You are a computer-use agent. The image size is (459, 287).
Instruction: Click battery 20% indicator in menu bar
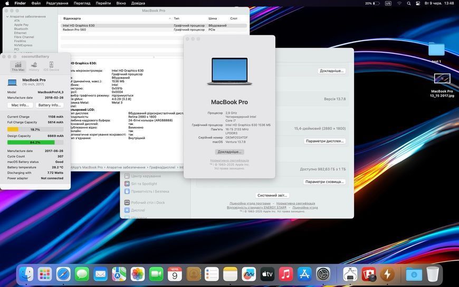point(372,3)
